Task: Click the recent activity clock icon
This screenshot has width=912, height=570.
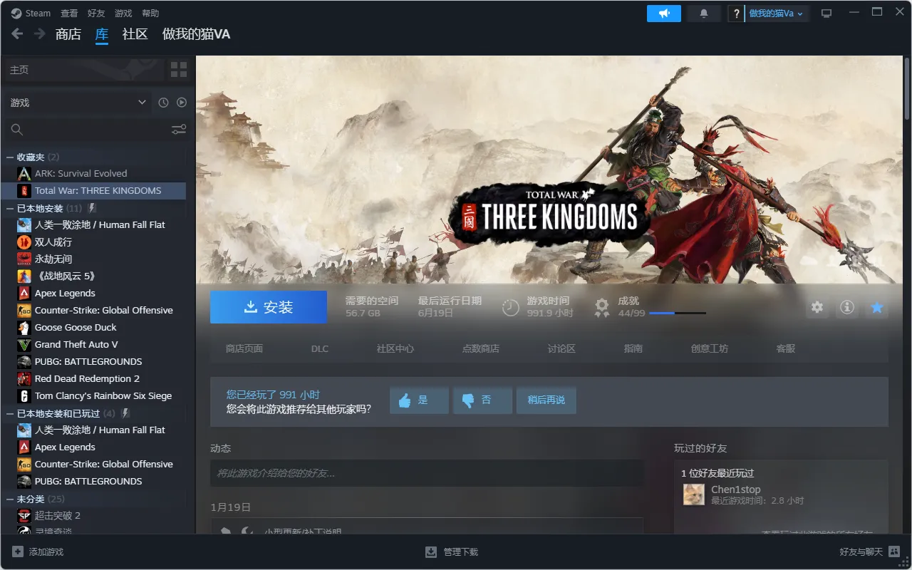Action: (x=163, y=103)
